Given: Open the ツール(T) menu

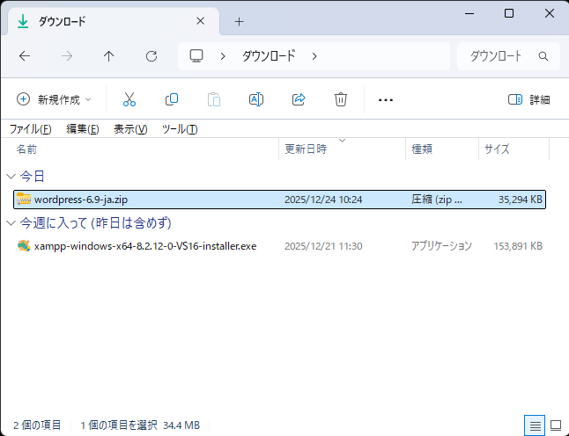Looking at the screenshot, I should pos(179,129).
